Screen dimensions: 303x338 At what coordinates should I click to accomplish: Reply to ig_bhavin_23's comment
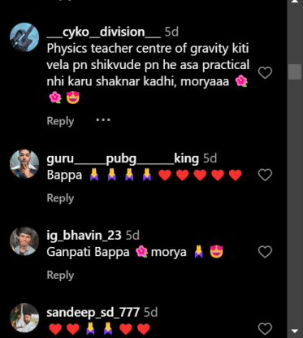[x=60, y=275]
